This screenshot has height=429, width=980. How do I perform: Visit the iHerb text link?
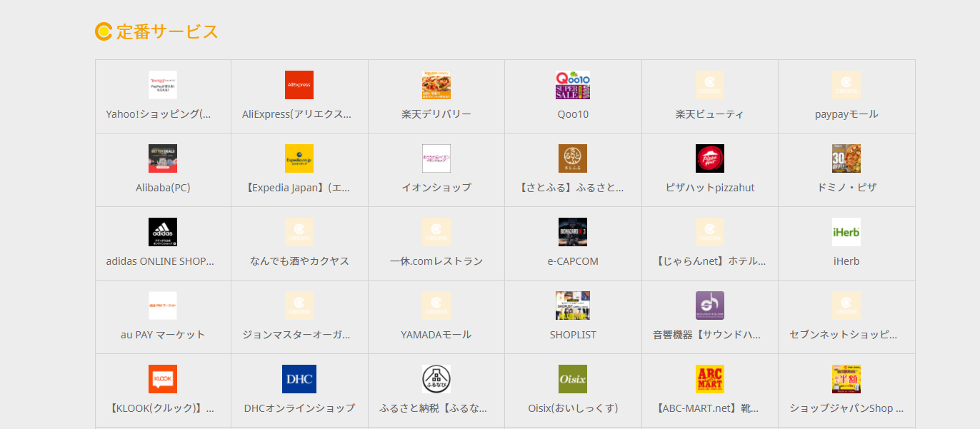point(846,261)
